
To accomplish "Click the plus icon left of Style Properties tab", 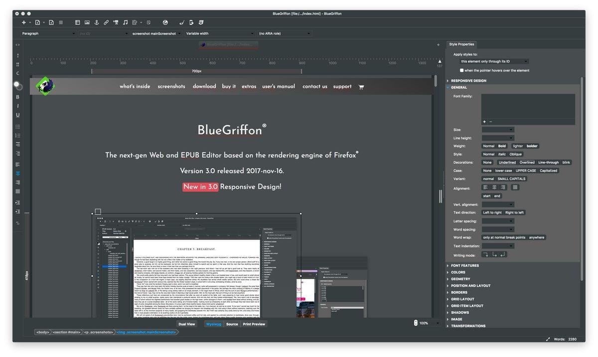I will (x=438, y=45).
